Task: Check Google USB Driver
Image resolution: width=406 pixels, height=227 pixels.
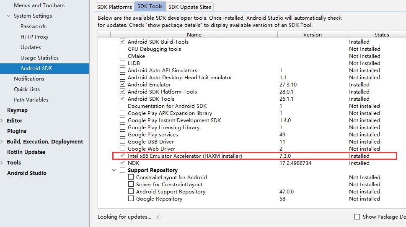Action: [x=122, y=141]
